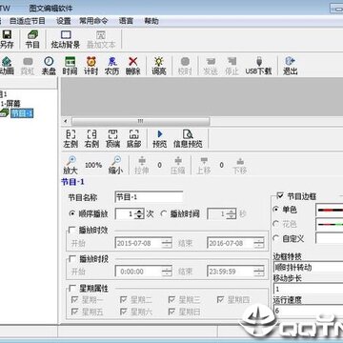
Task: Open the 常用命令 menu
Action: (x=93, y=21)
